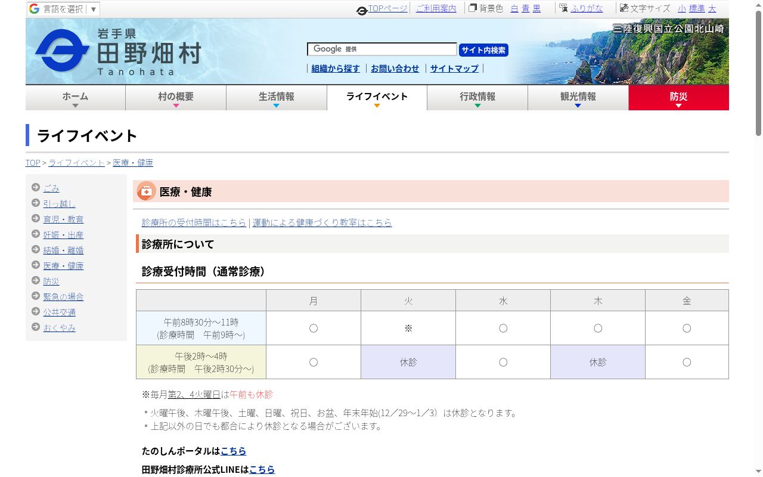Image resolution: width=763 pixels, height=477 pixels.
Task: Click TOP in breadcrumb trail
Action: pyautogui.click(x=33, y=163)
